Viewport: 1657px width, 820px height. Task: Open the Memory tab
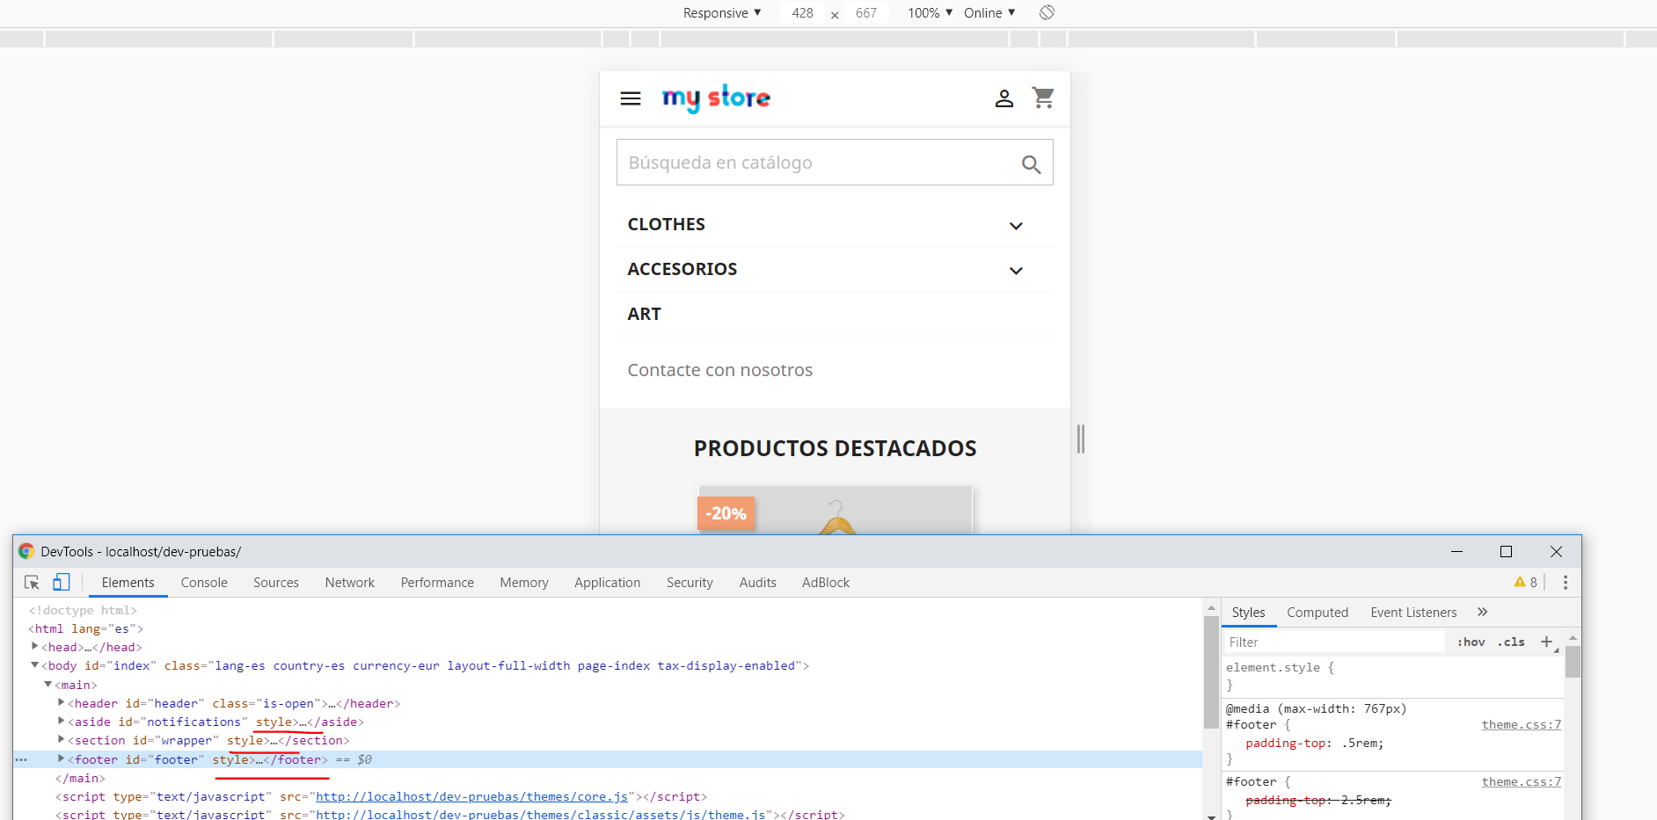click(524, 582)
